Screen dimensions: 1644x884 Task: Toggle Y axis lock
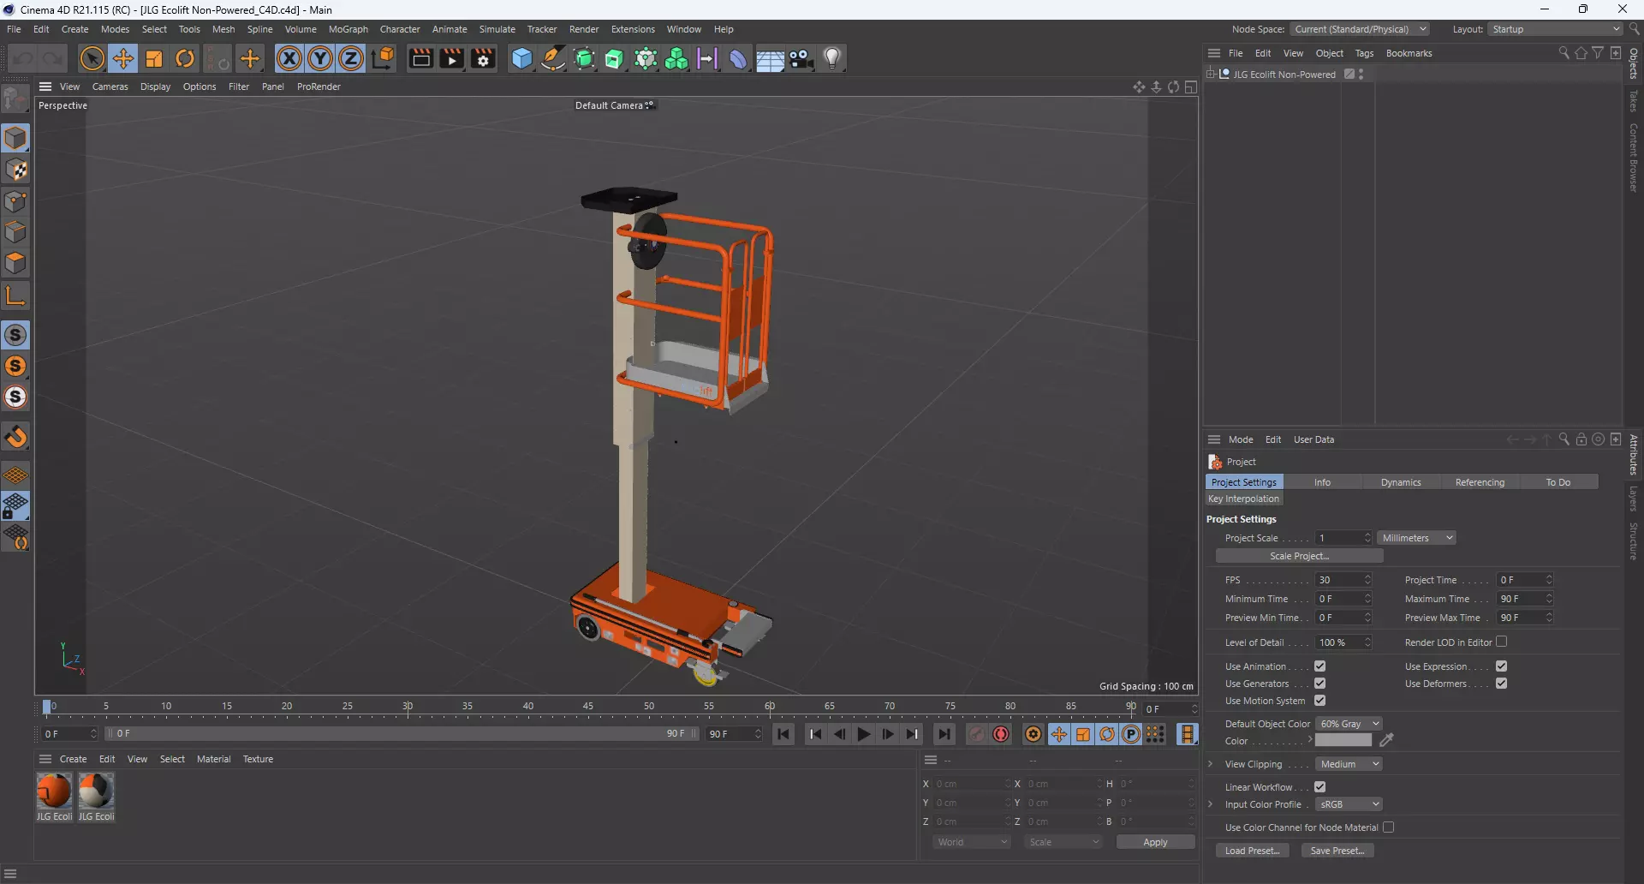(320, 59)
